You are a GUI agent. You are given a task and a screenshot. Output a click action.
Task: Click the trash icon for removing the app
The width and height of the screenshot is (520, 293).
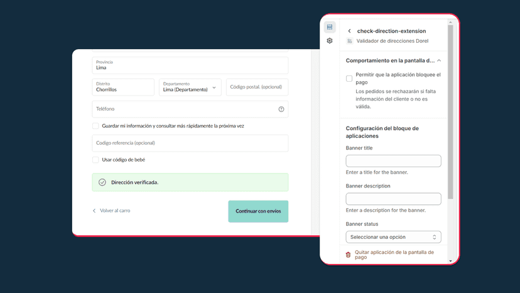(x=348, y=255)
